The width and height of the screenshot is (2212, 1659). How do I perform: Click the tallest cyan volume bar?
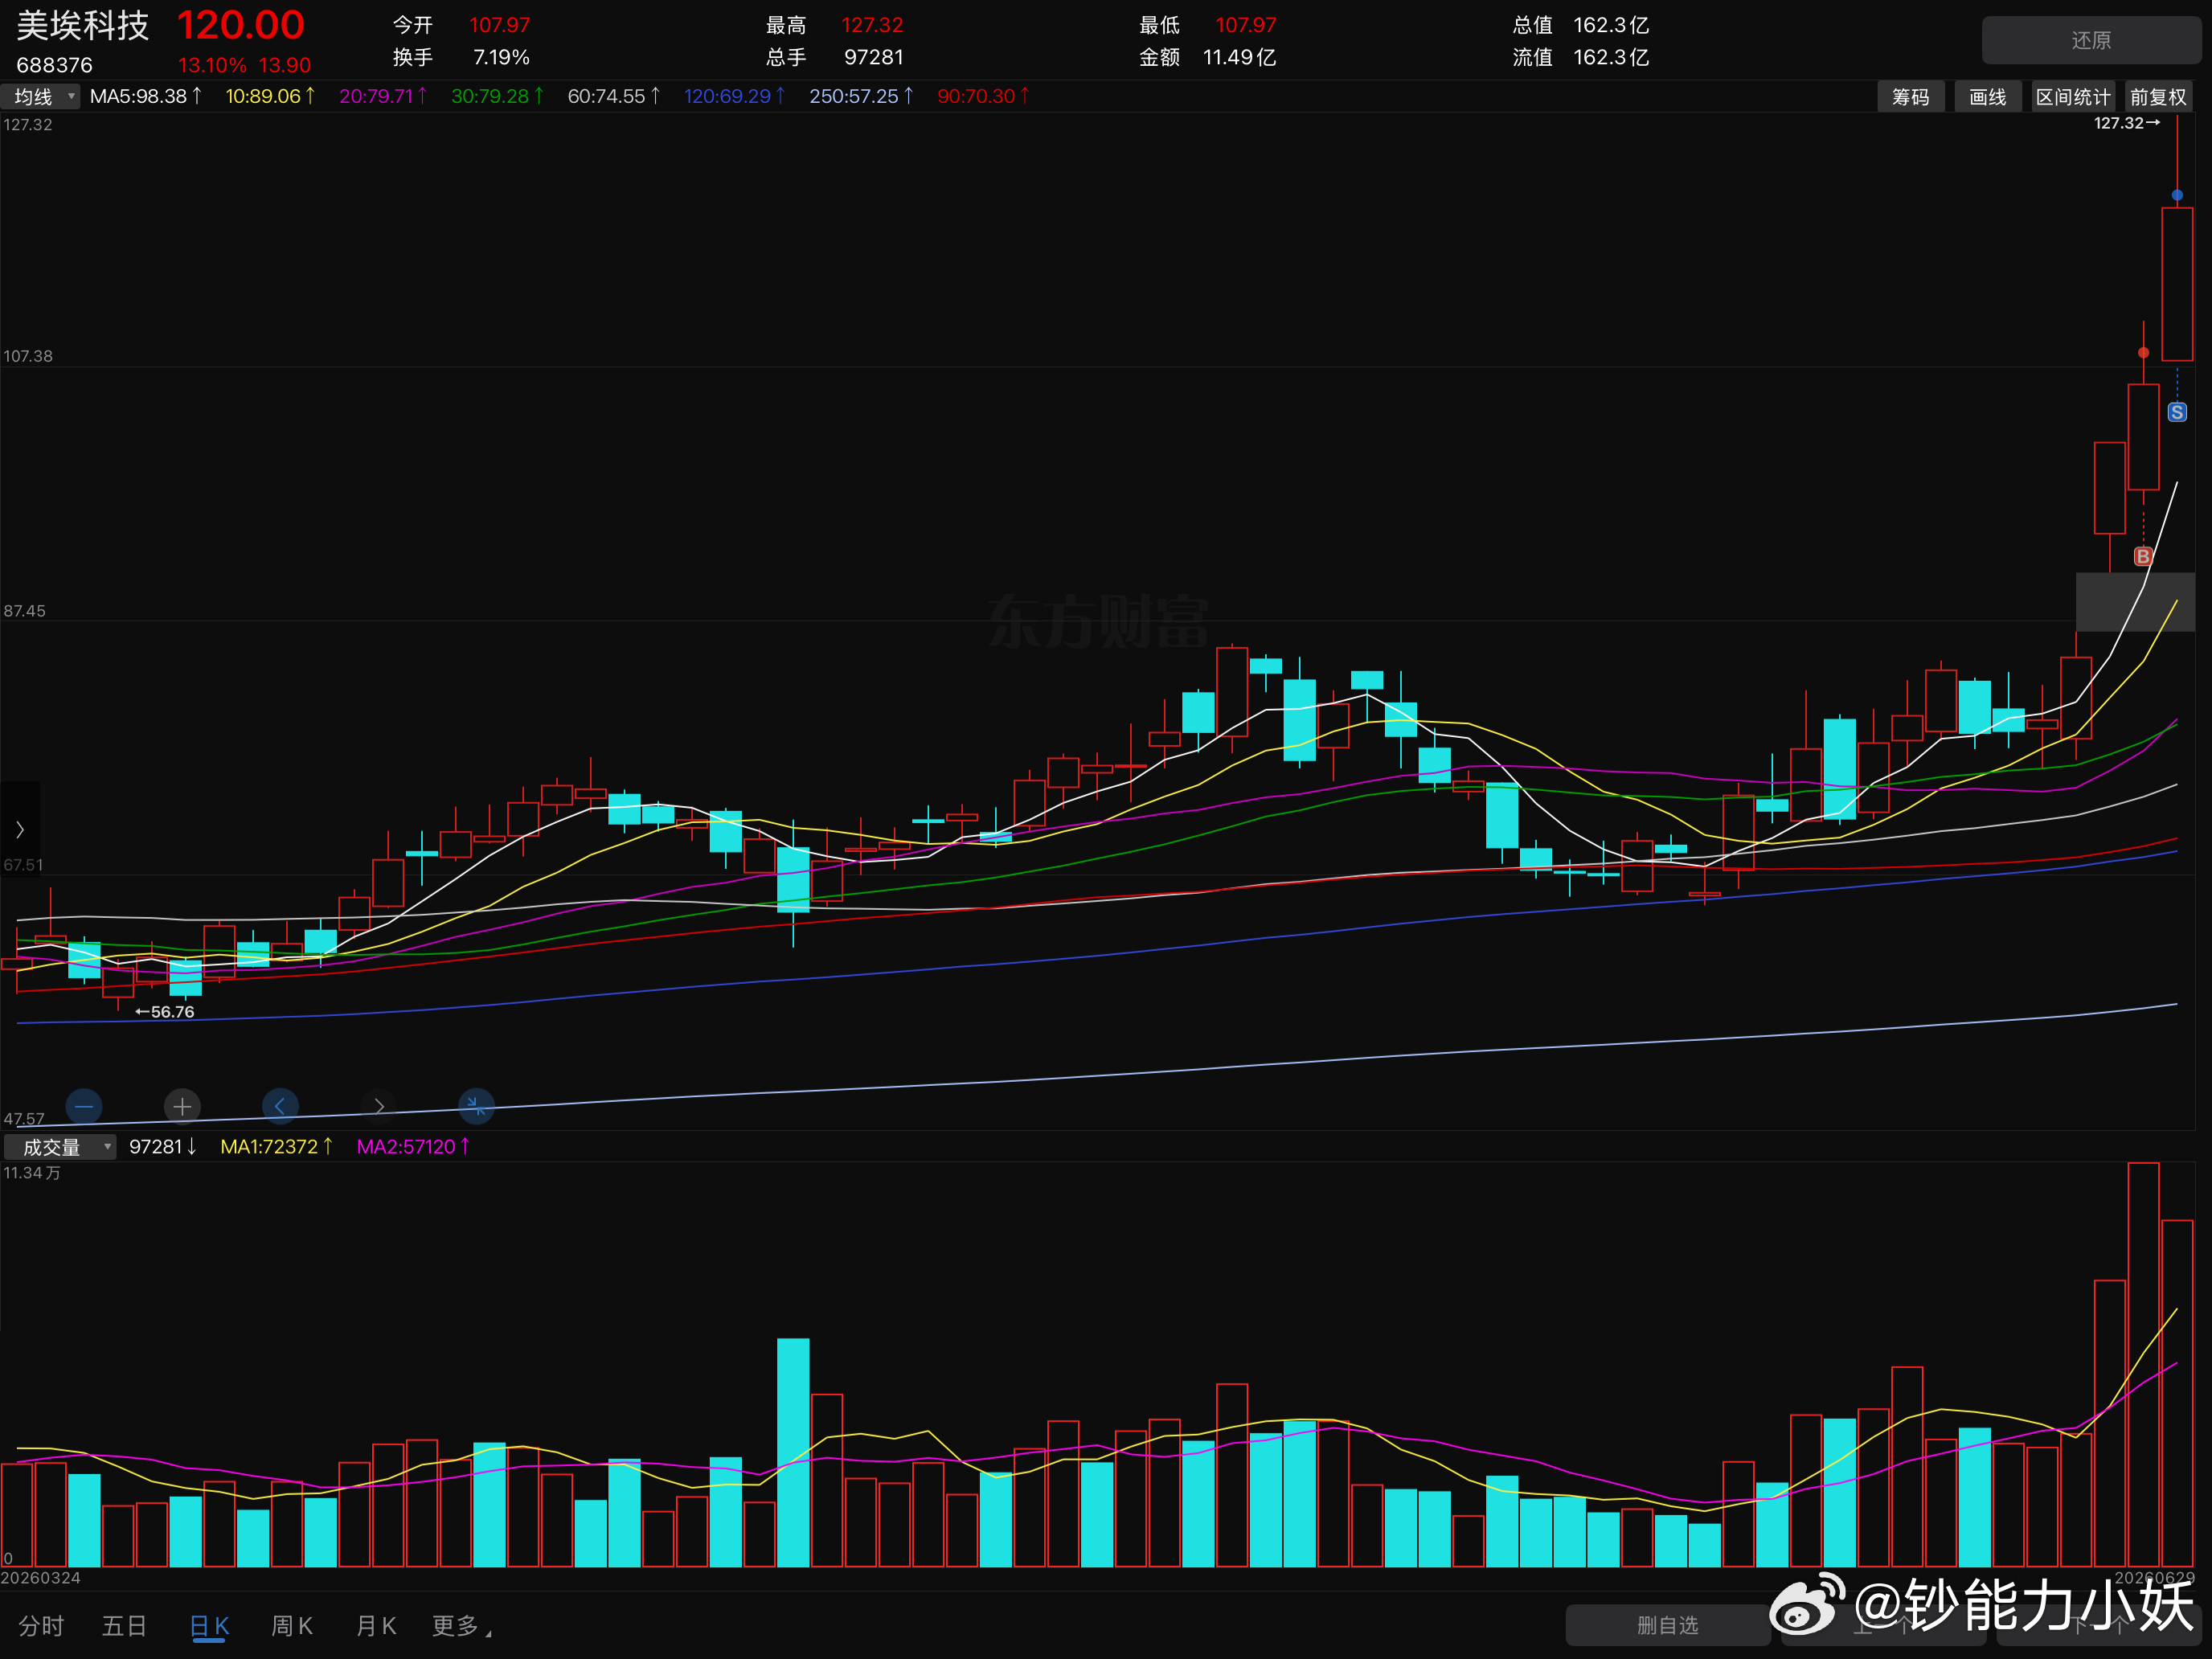(793, 1452)
